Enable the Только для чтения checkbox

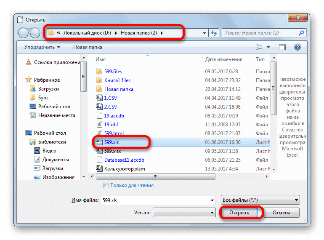click(106, 185)
